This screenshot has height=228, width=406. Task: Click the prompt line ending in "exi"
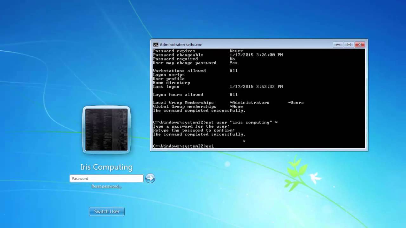coord(183,146)
